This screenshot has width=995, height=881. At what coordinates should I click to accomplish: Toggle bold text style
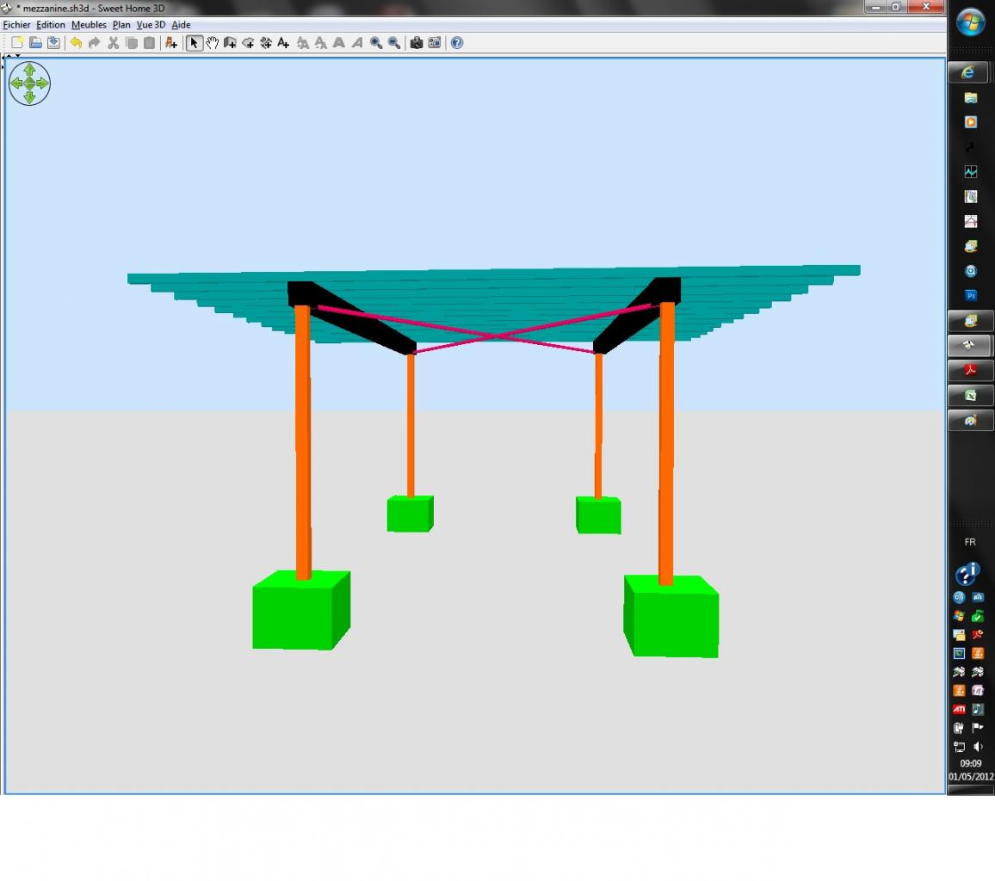(x=339, y=42)
